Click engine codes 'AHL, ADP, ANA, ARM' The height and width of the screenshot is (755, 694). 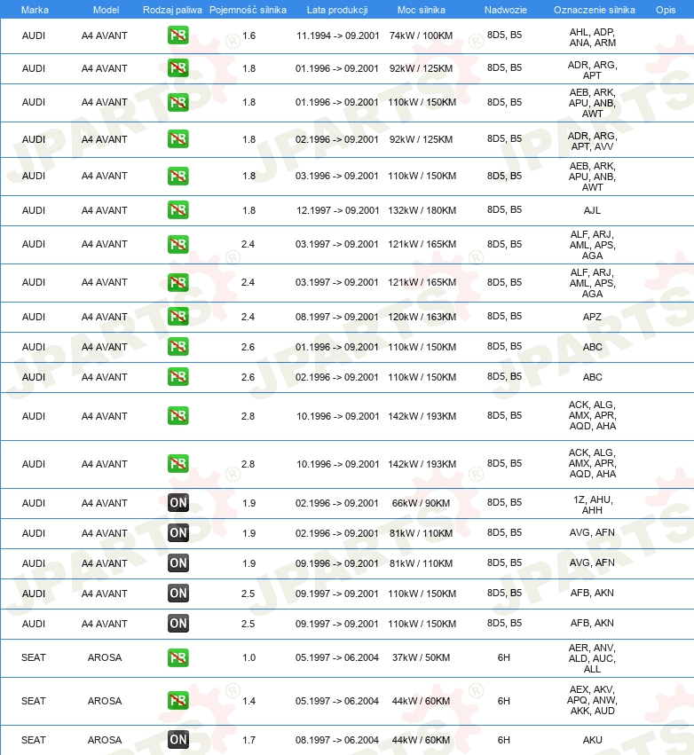pyautogui.click(x=592, y=37)
